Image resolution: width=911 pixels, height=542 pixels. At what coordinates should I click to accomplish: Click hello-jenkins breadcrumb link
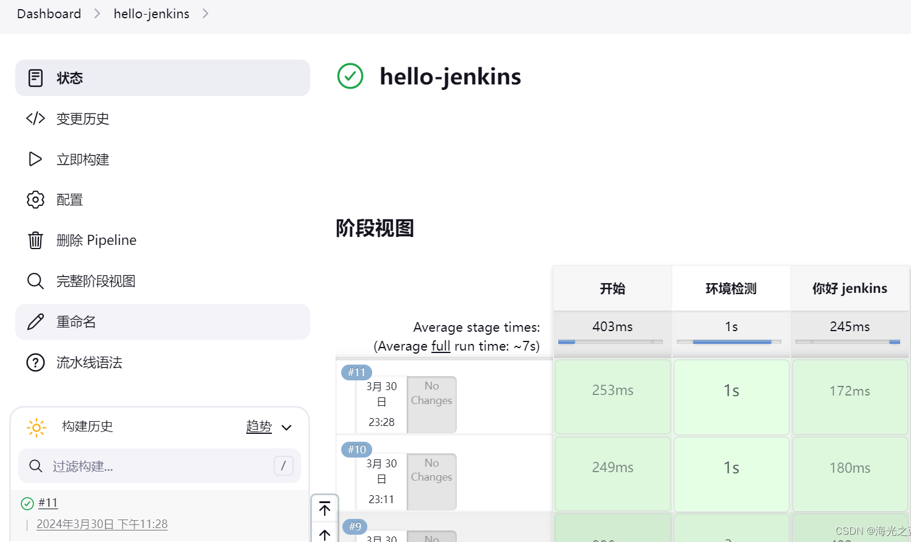point(151,13)
